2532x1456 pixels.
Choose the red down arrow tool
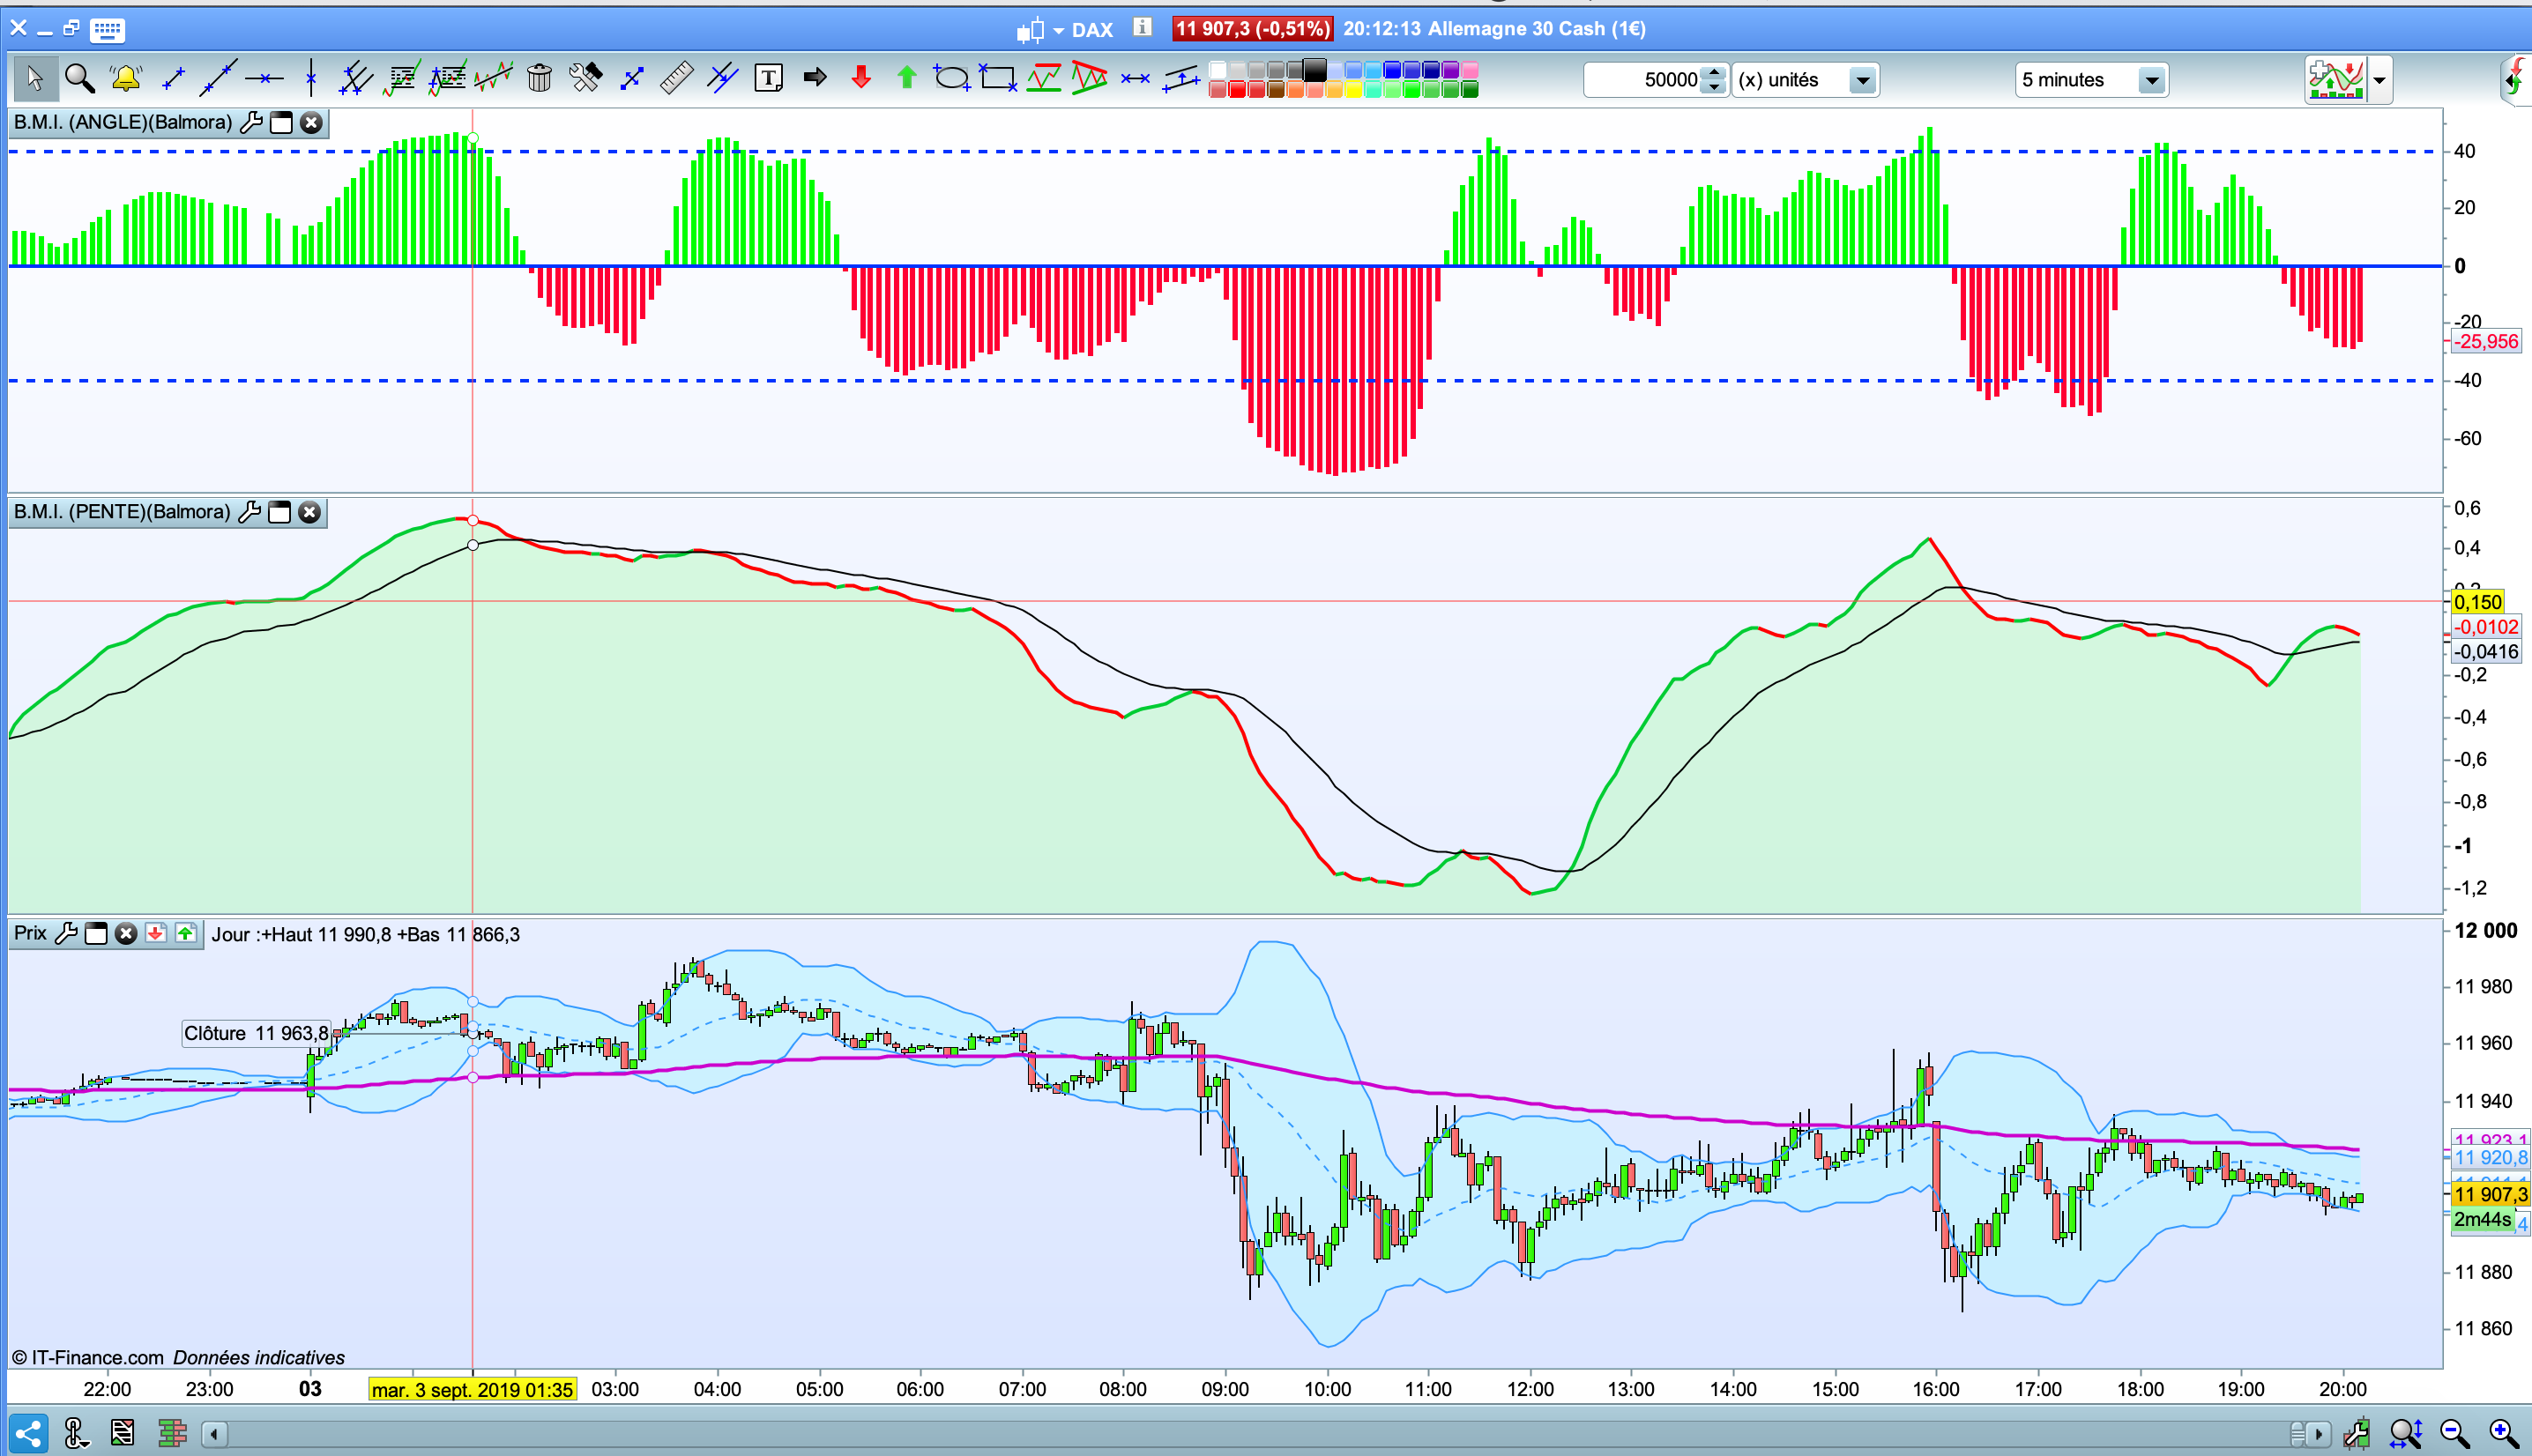point(861,78)
